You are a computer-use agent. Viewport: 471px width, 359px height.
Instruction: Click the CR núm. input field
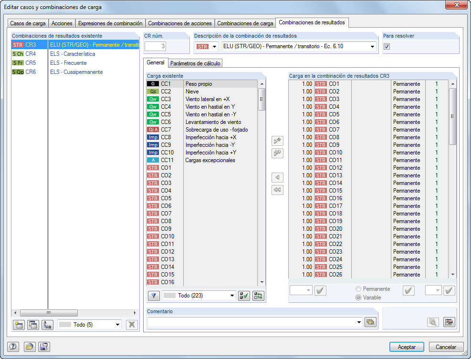tap(155, 46)
